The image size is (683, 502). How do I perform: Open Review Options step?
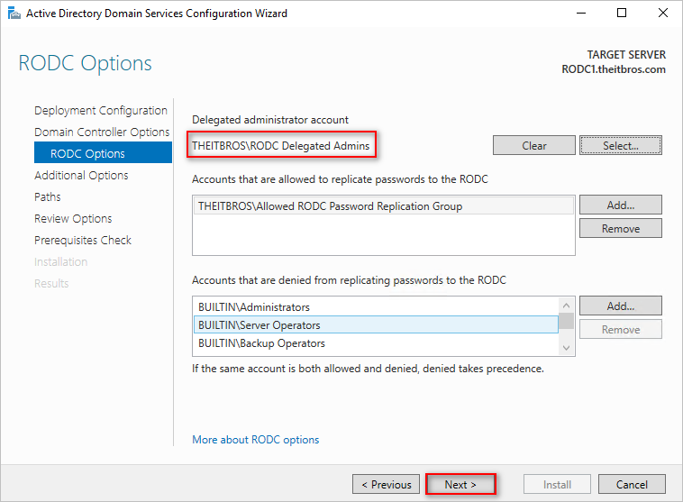[73, 218]
